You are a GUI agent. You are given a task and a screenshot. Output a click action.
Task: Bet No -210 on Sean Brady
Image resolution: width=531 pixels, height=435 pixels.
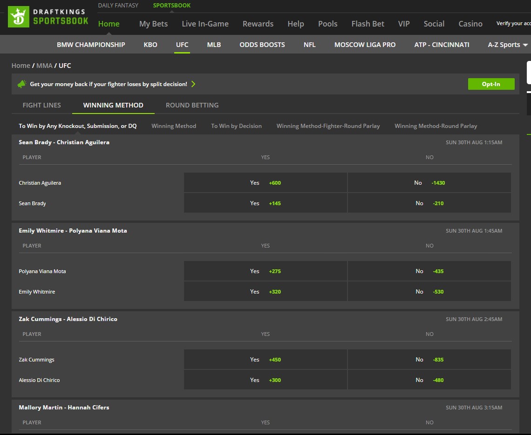click(429, 203)
